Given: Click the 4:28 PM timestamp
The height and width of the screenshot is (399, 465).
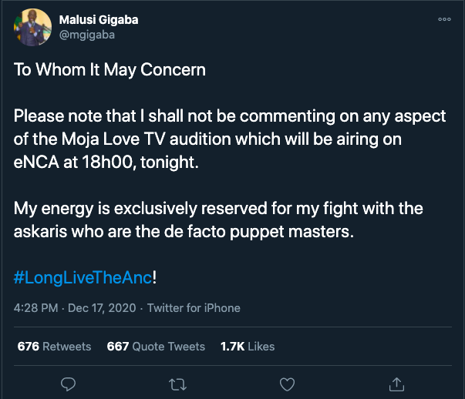Looking at the screenshot, I should tap(35, 308).
